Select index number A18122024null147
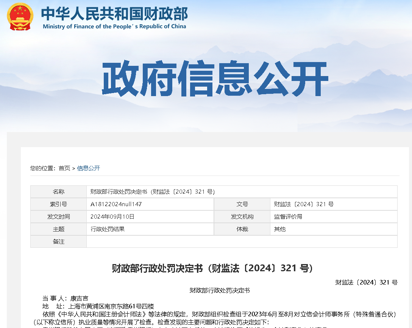412x328 pixels. pyautogui.click(x=116, y=204)
